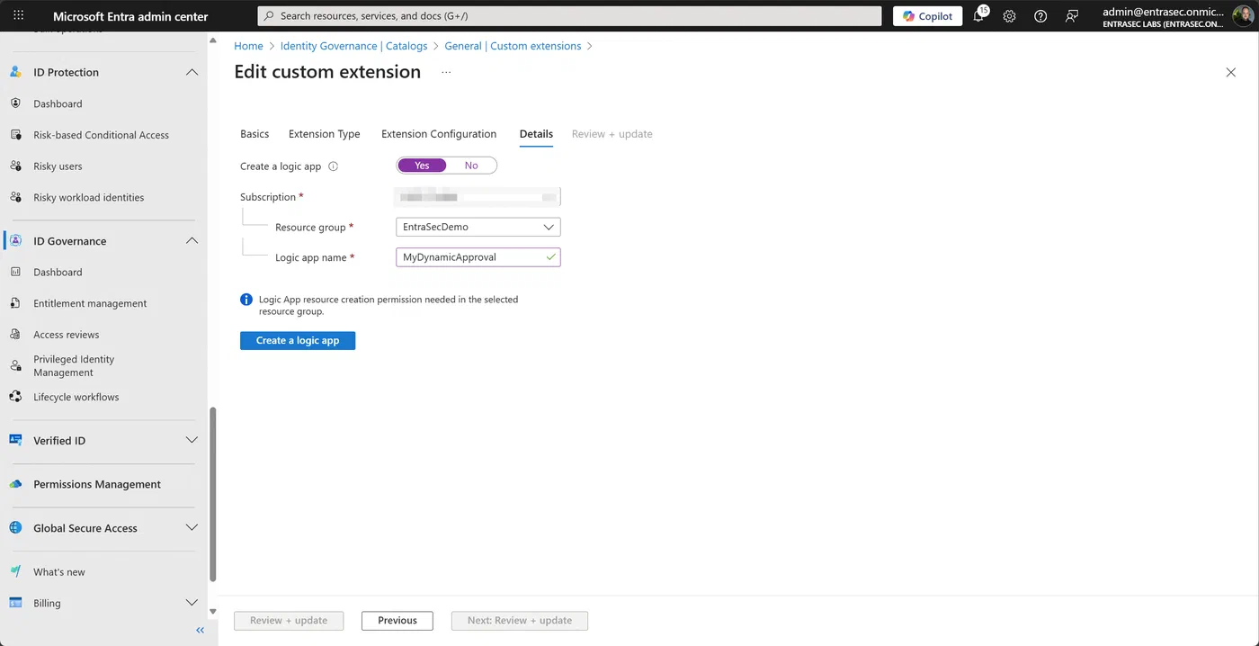
Task: Click the sidebar vertical scrollbar
Action: click(213, 495)
